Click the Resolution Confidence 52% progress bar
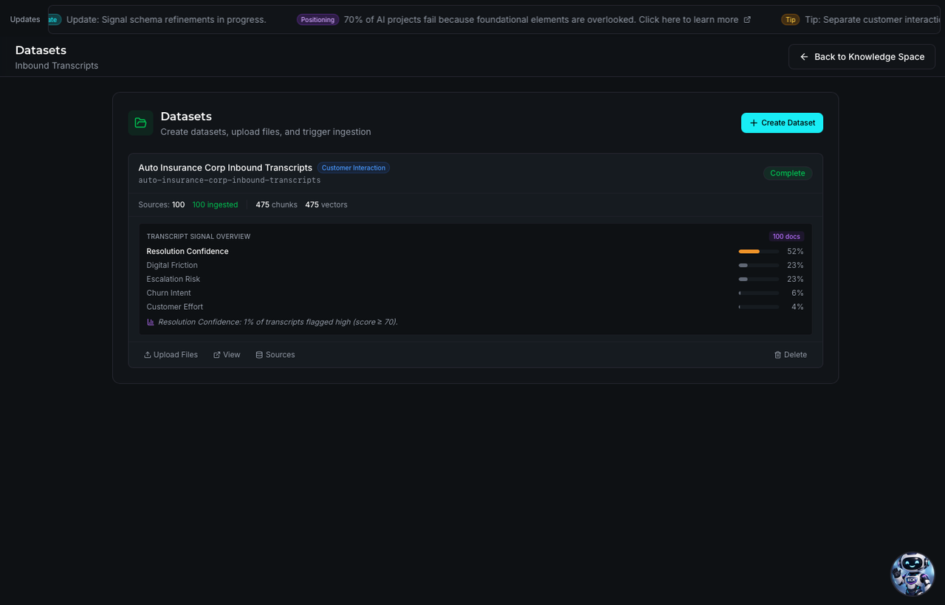The height and width of the screenshot is (605, 945). [x=758, y=251]
